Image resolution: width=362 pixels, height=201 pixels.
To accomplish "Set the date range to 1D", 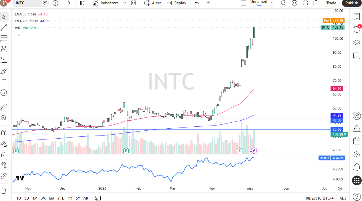I will 19,198.
